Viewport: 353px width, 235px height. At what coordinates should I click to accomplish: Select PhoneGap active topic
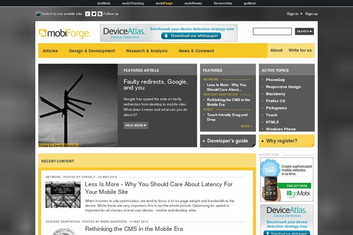(x=275, y=80)
